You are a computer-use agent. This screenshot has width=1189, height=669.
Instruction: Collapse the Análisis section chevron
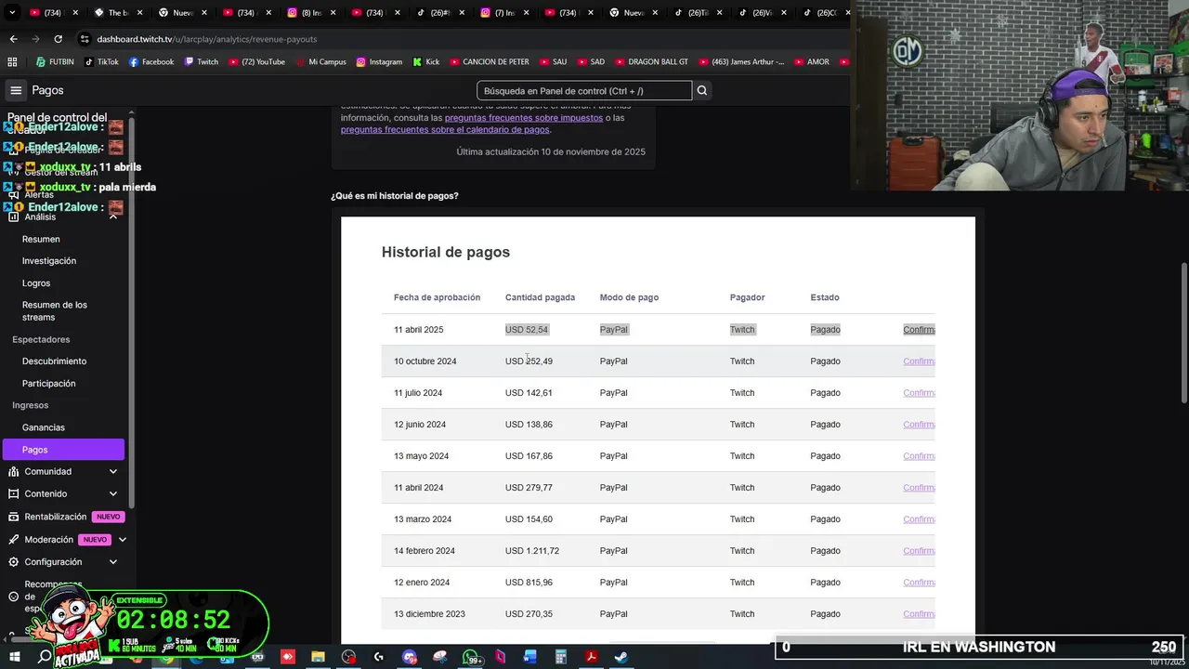[113, 216]
